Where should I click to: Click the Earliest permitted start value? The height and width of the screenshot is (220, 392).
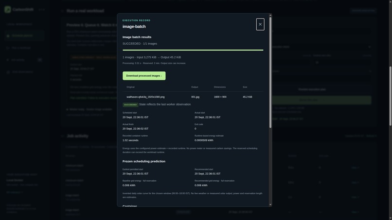[135, 173]
